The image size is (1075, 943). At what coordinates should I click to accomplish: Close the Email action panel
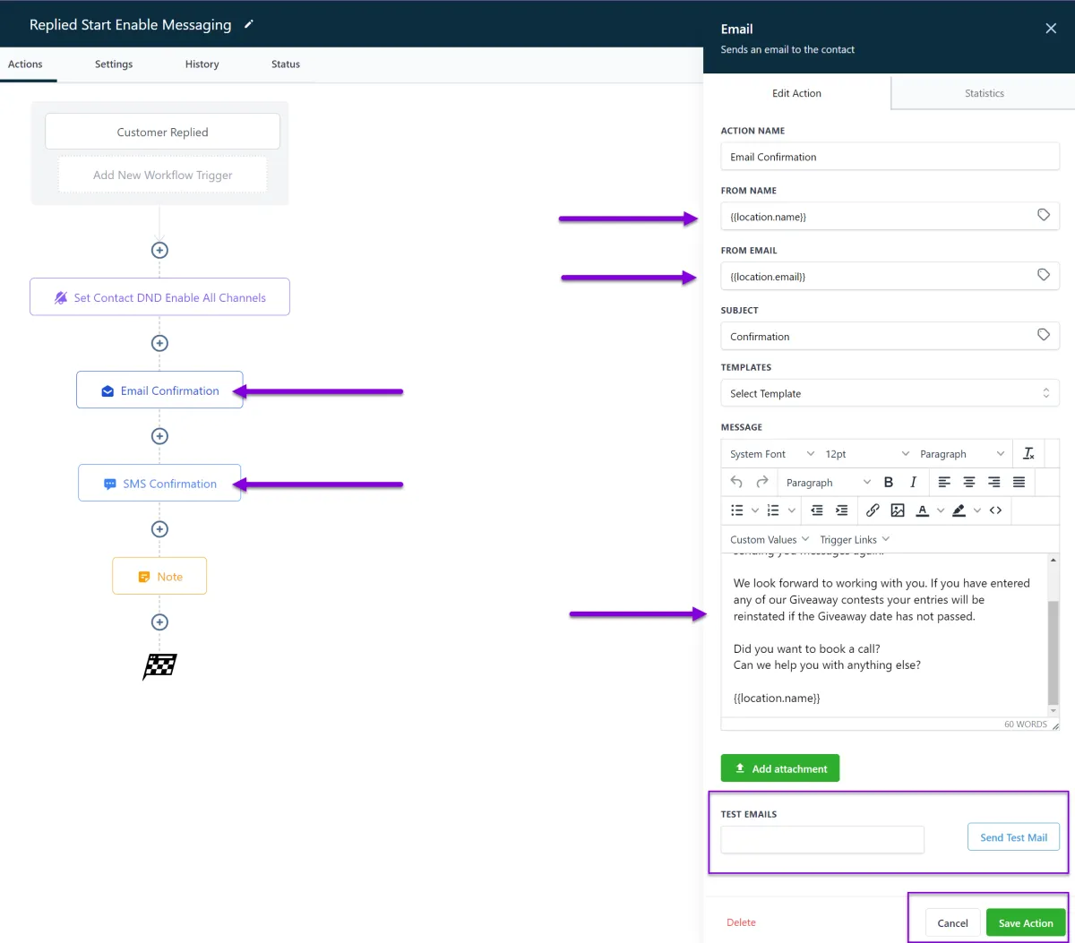coord(1051,29)
